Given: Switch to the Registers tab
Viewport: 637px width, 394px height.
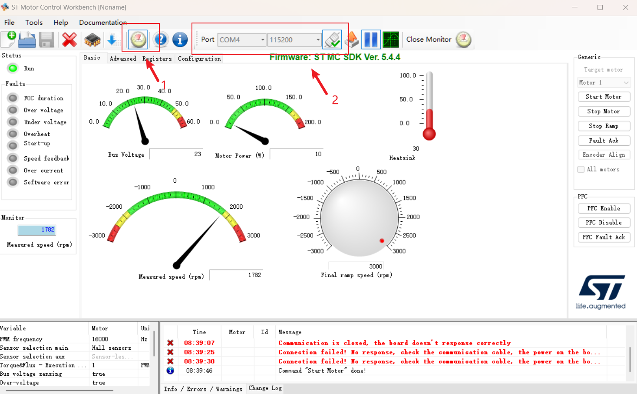Looking at the screenshot, I should point(157,59).
